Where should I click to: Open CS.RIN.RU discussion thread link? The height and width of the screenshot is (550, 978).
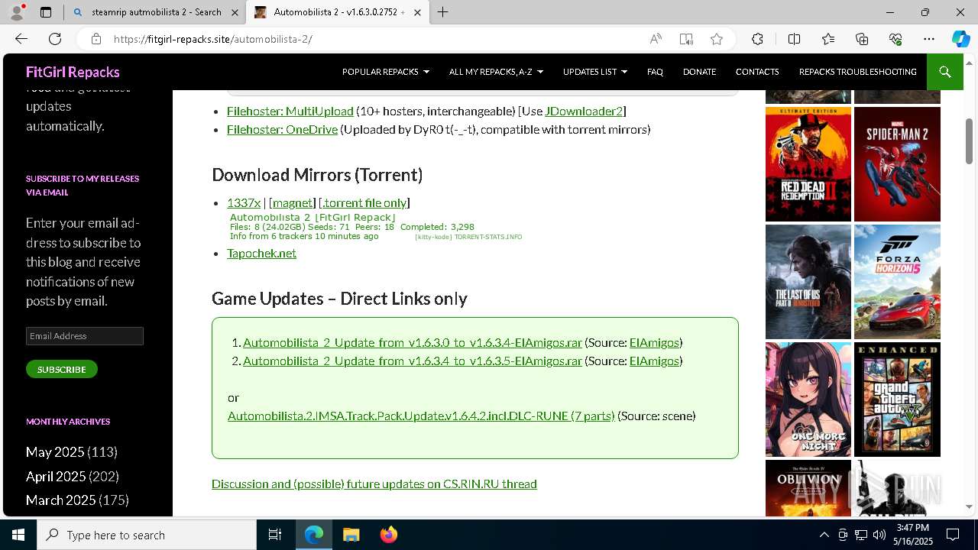coord(374,484)
